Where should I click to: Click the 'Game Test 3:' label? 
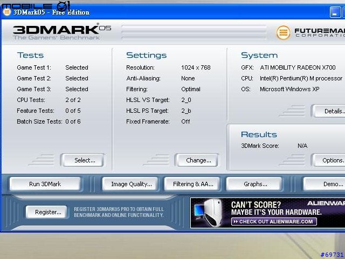34,89
